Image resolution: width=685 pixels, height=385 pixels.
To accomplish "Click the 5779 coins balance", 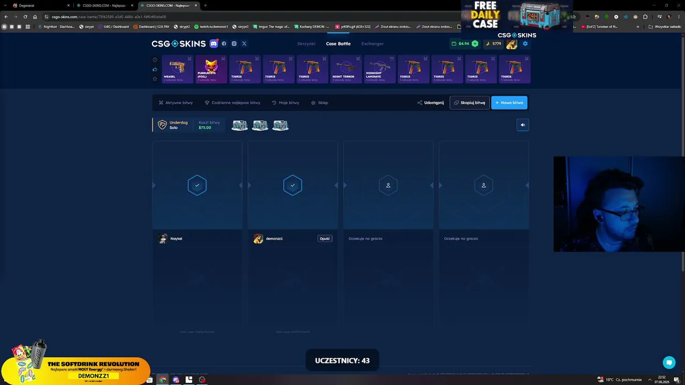I will 493,44.
